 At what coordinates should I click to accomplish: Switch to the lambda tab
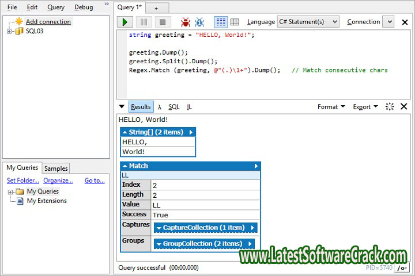[159, 107]
